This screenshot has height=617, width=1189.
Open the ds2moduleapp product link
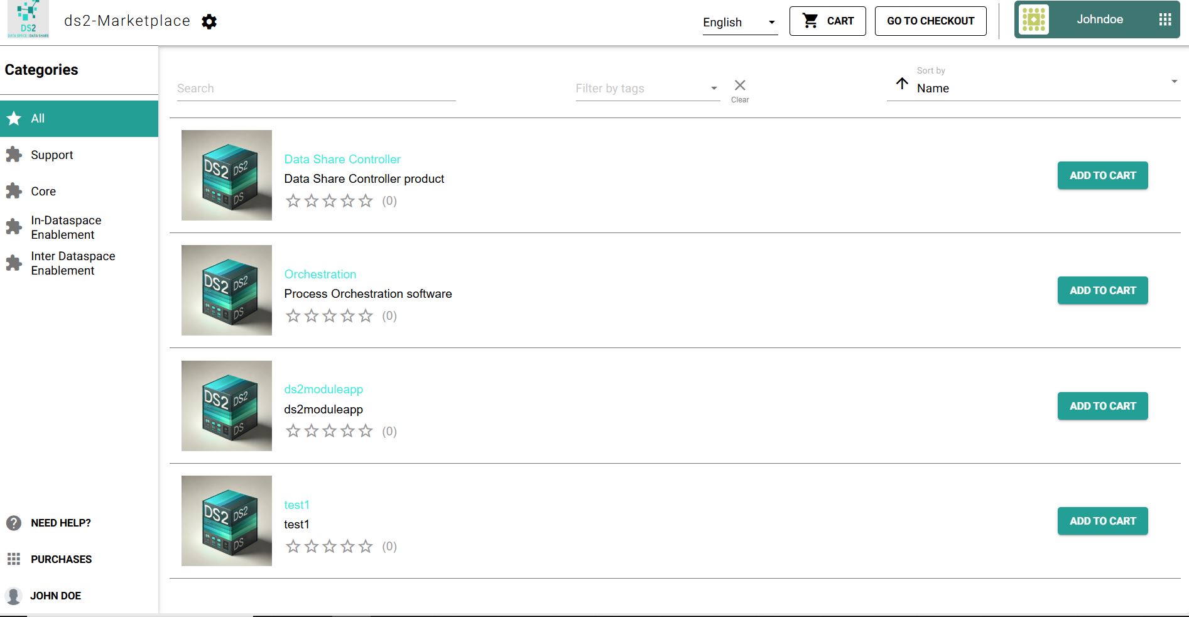323,390
